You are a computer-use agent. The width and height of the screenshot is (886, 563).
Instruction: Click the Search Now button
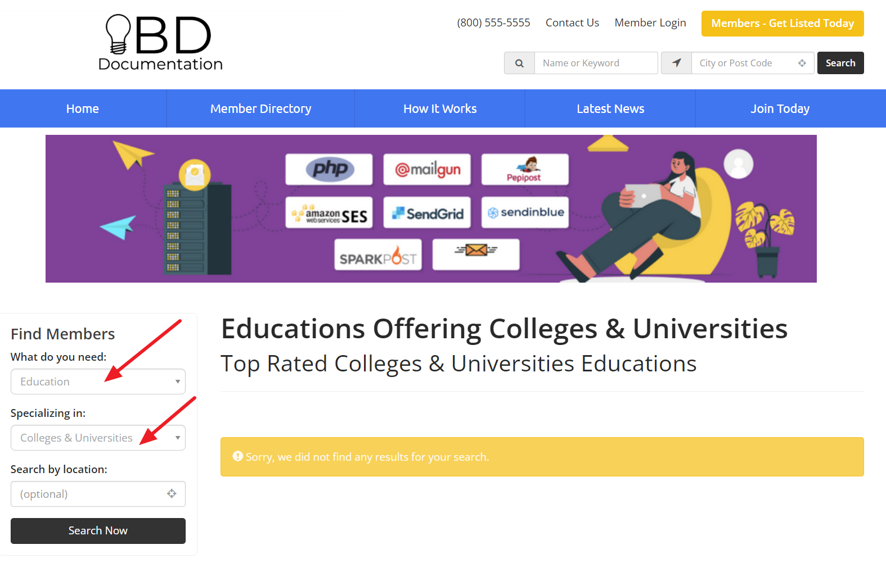(98, 531)
